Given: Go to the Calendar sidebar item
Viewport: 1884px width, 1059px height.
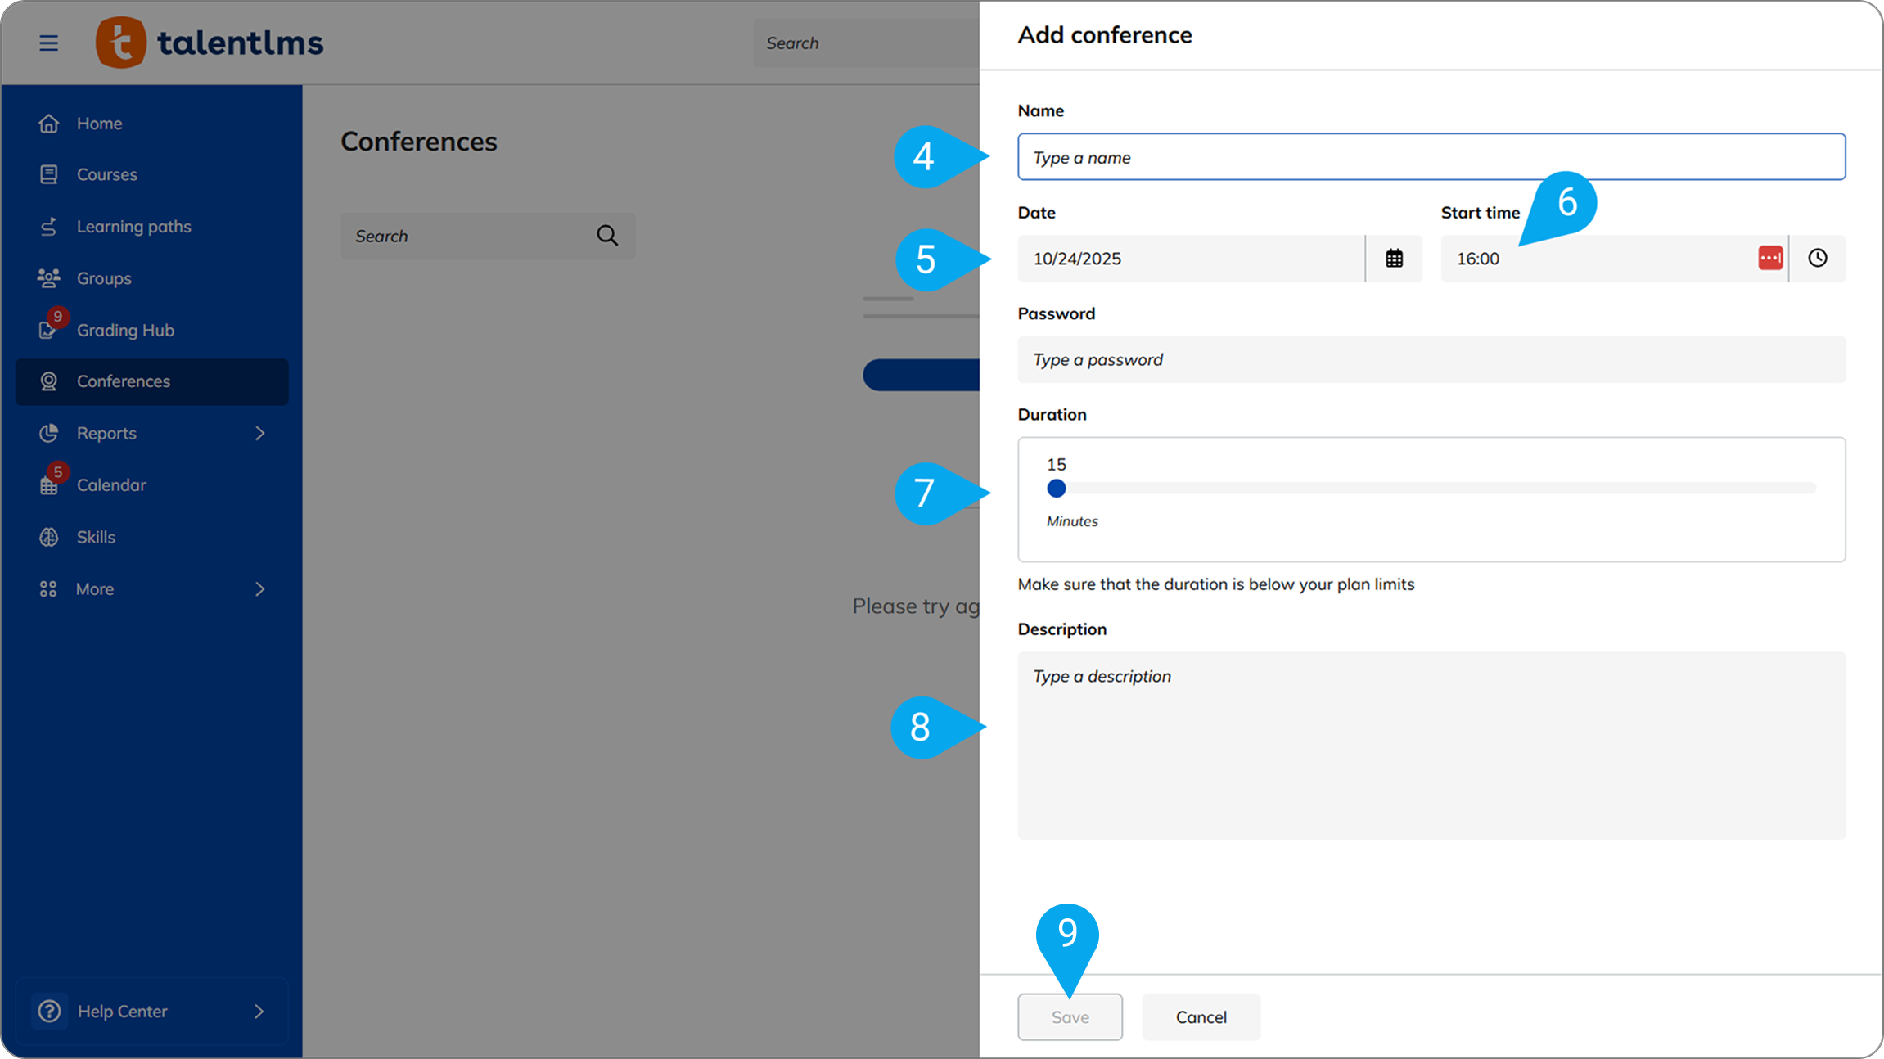Looking at the screenshot, I should pyautogui.click(x=111, y=485).
